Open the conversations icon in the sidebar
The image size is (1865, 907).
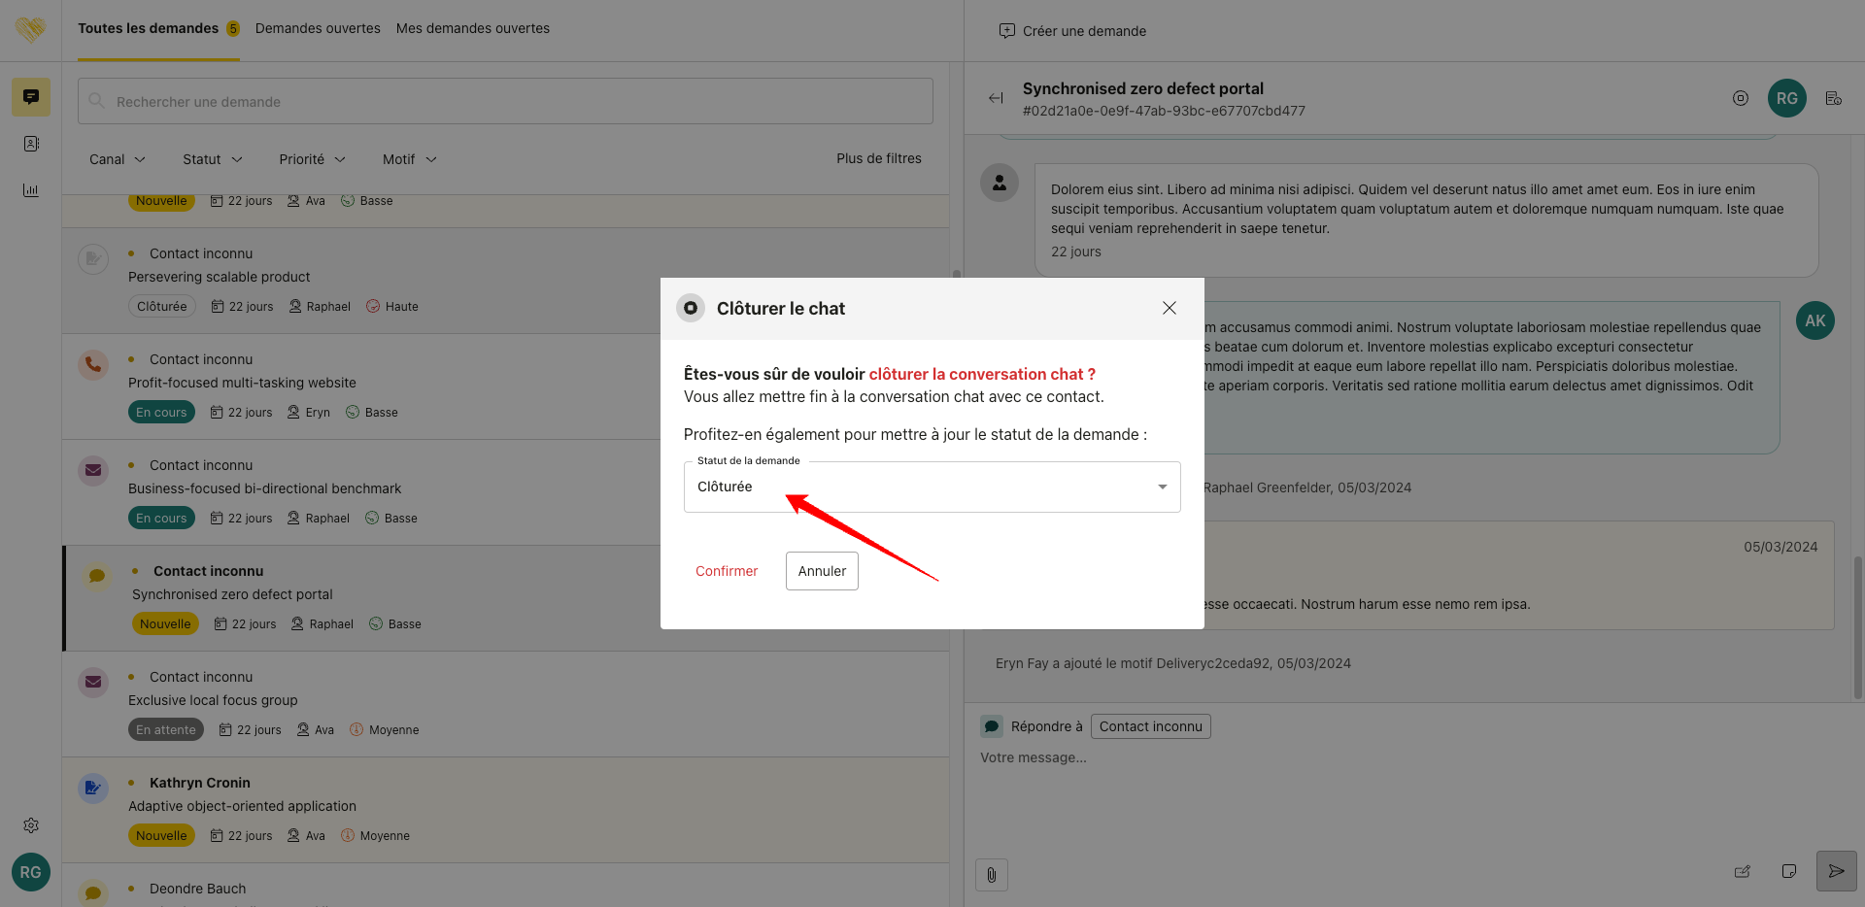(31, 97)
